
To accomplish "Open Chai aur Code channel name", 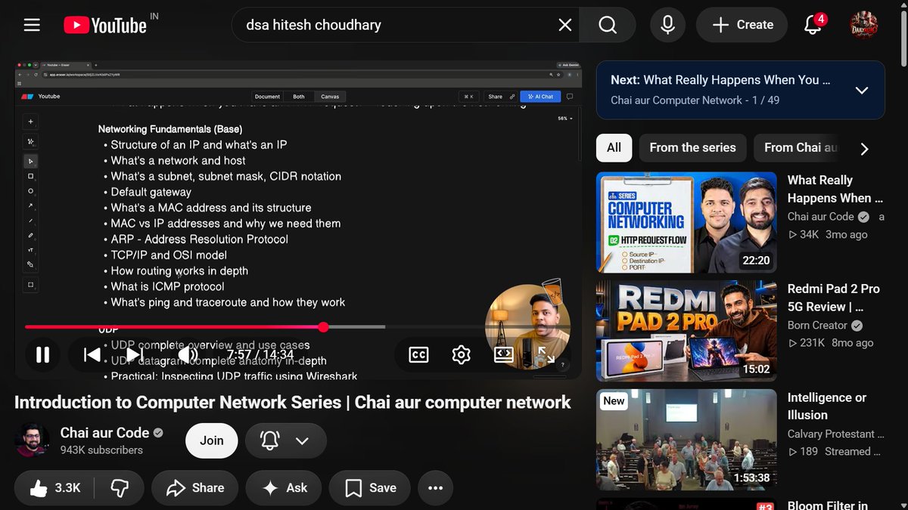I will pos(104,432).
